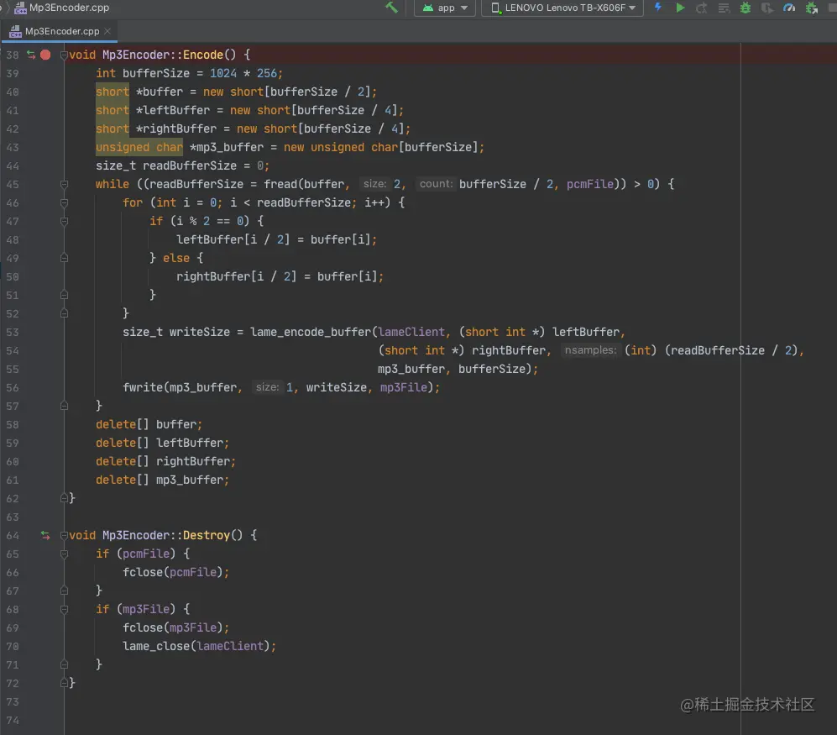The width and height of the screenshot is (837, 735).
Task: Collapse the else block fold marker at line 49
Action: [x=64, y=258]
